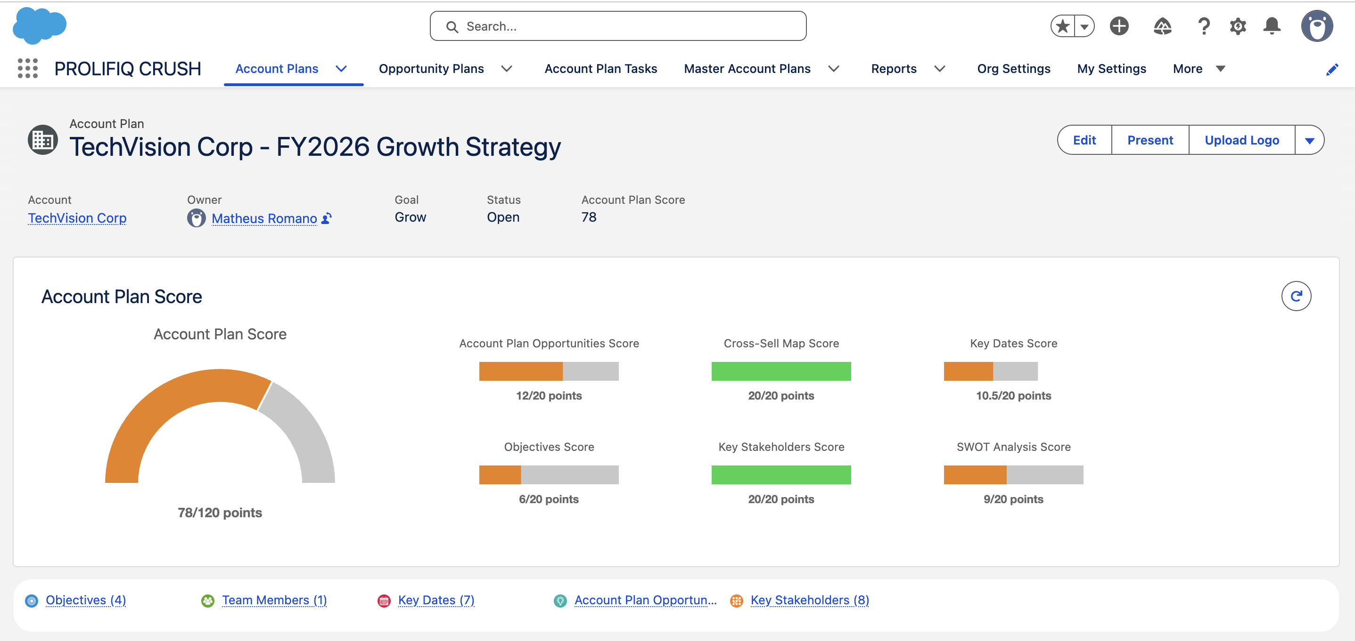Viewport: 1355px width, 641px height.
Task: Click the Team Members related list icon
Action: tap(208, 601)
